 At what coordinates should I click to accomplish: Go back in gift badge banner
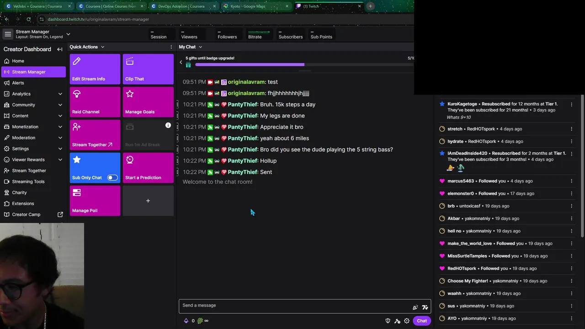pos(181,62)
